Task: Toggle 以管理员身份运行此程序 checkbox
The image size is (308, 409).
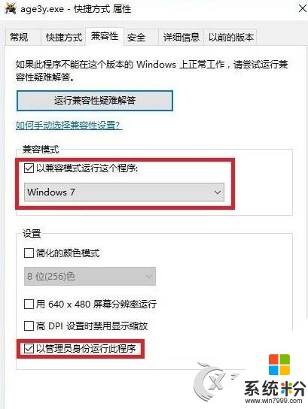Action: (29, 349)
